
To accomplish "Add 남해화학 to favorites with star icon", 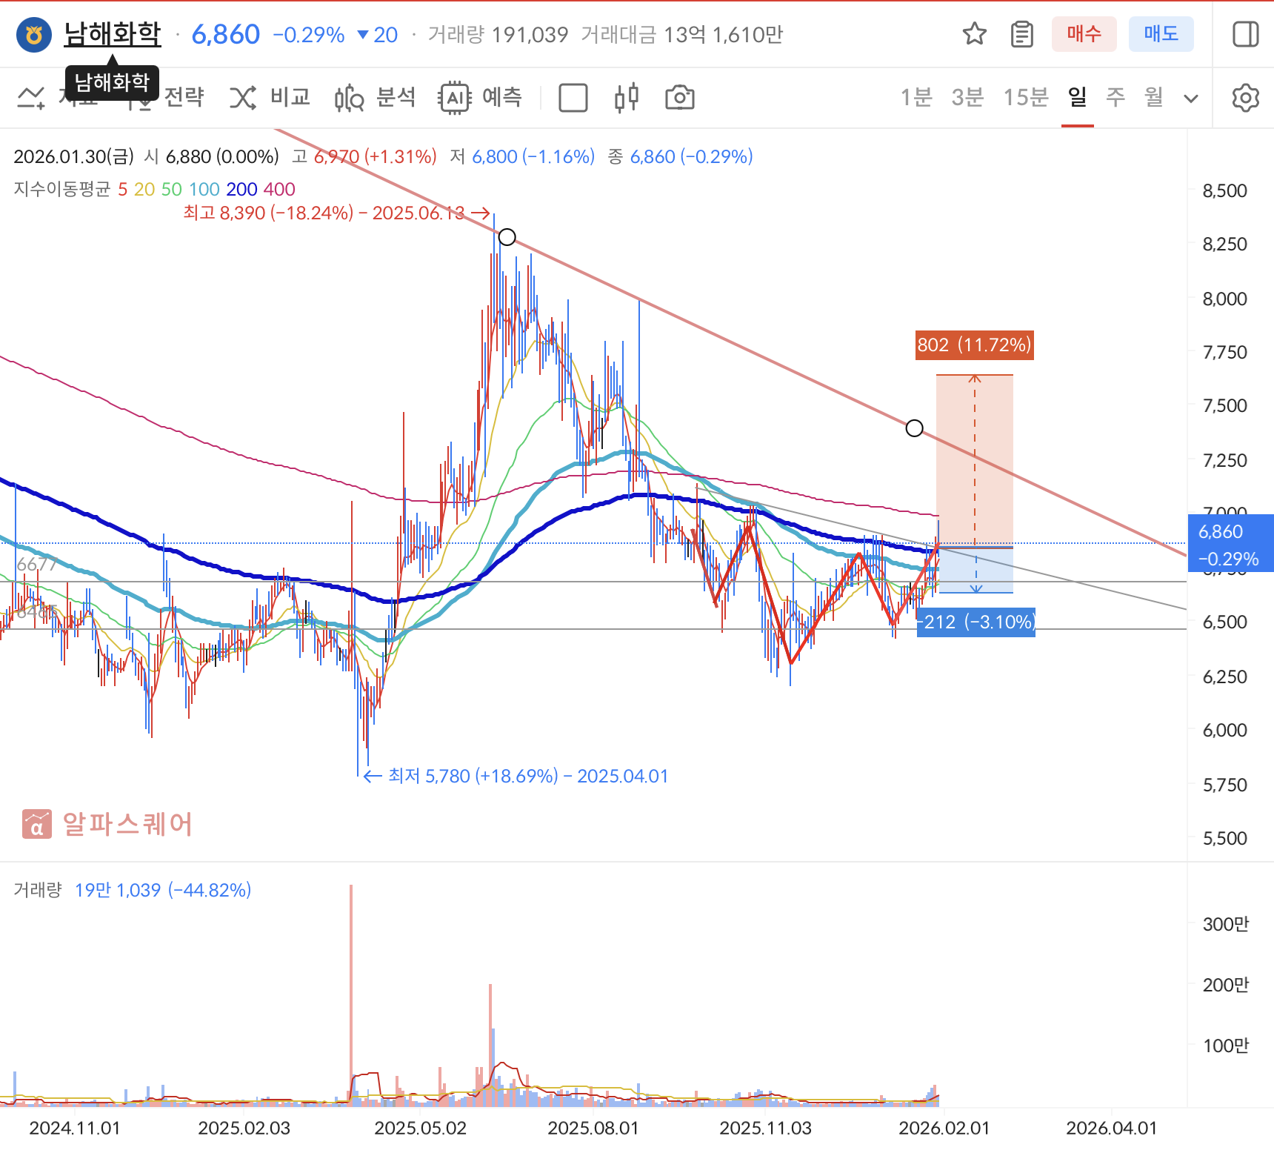I will [x=974, y=34].
